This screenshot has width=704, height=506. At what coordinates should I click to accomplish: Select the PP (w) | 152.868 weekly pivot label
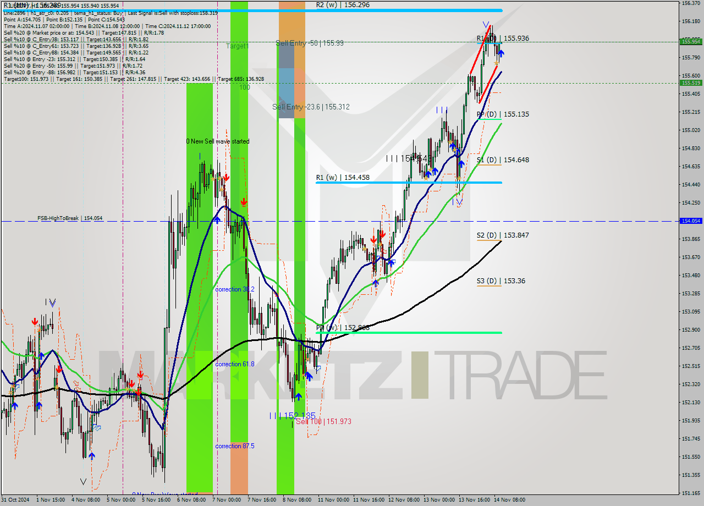(x=343, y=328)
